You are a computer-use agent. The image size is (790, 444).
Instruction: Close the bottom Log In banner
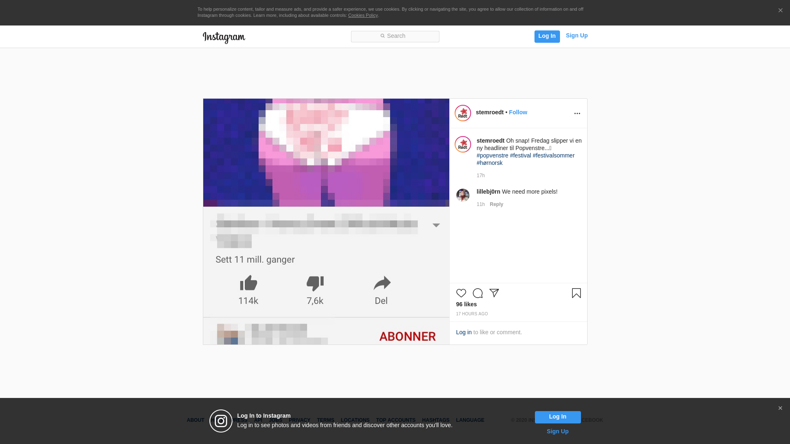(780, 408)
